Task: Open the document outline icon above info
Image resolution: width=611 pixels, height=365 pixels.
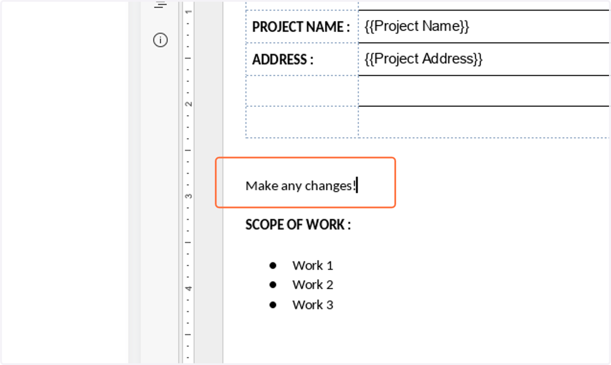Action: (160, 5)
